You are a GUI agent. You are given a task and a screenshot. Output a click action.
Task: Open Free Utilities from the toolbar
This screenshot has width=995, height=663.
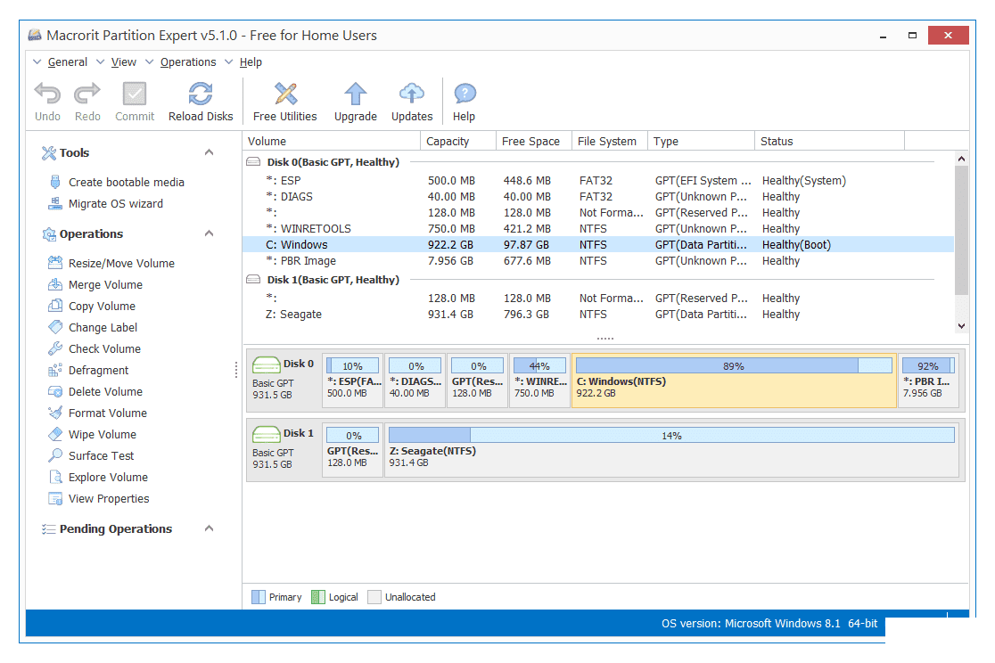pyautogui.click(x=285, y=94)
